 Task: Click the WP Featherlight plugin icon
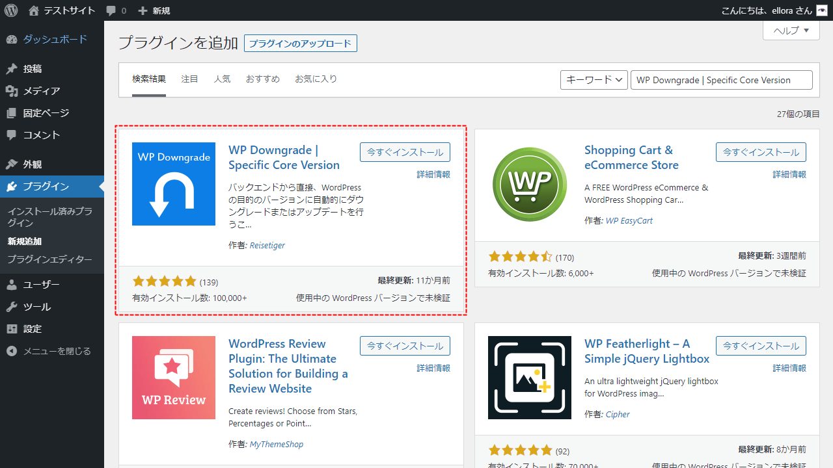pyautogui.click(x=530, y=378)
